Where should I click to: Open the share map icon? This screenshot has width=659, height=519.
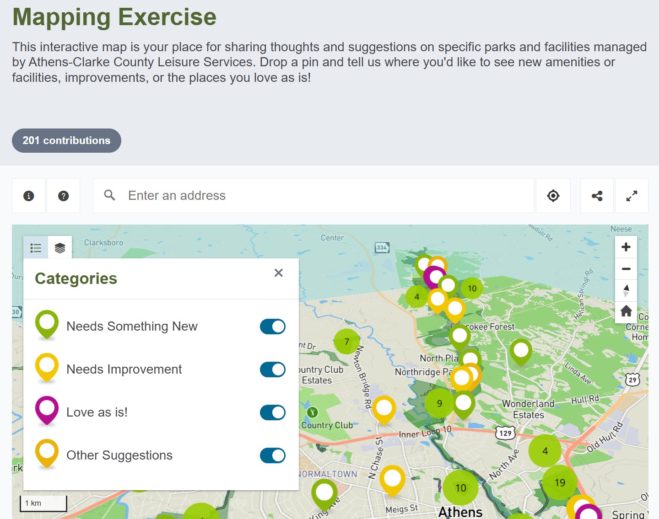(597, 196)
